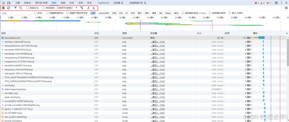Toggle the blue filter funnel icon
Viewport: 289px width, 122px height.
tap(16, 8)
